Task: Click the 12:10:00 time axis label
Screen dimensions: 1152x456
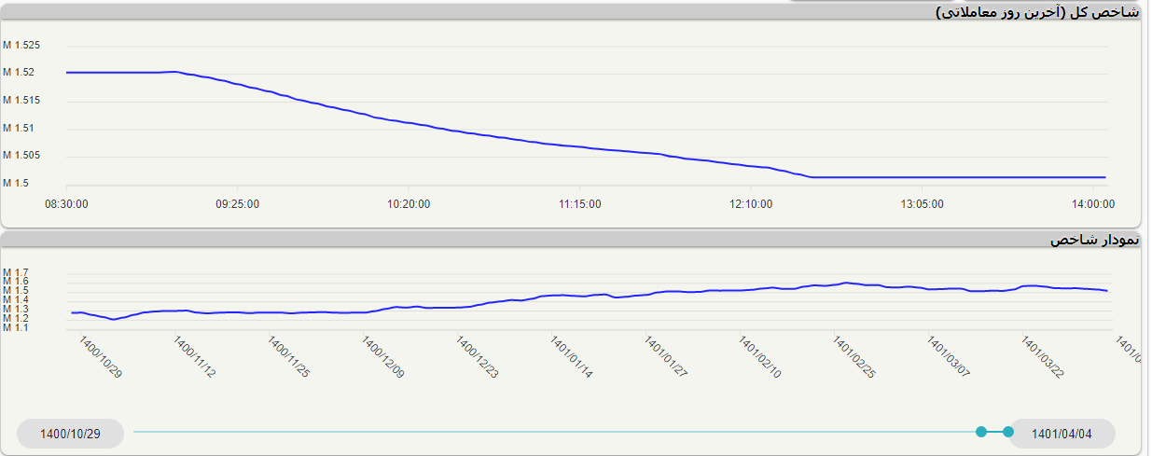Action: [x=750, y=203]
